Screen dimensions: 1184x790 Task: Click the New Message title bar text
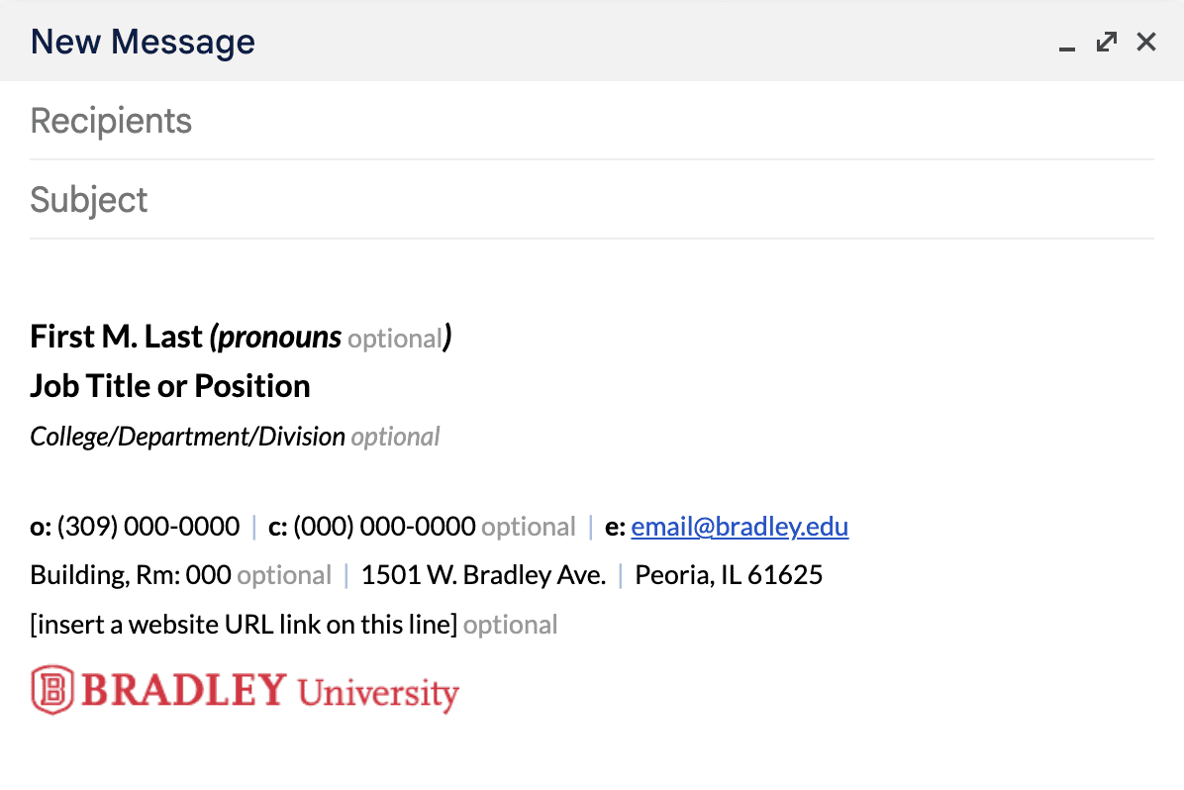(x=143, y=42)
